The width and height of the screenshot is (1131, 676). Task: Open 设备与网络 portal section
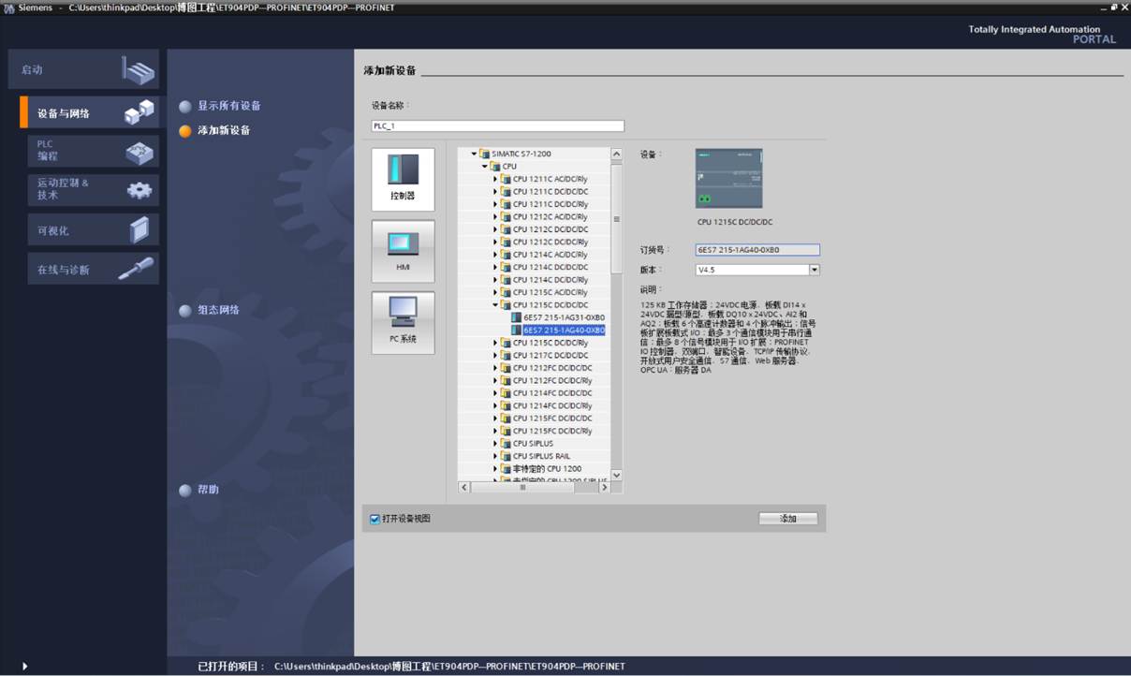pos(90,112)
